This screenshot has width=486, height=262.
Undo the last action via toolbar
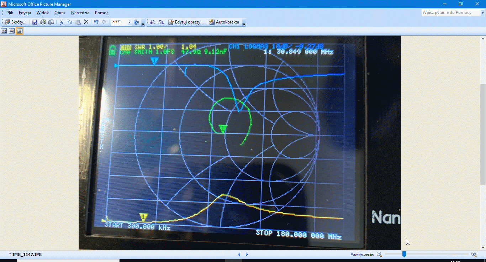(96, 22)
